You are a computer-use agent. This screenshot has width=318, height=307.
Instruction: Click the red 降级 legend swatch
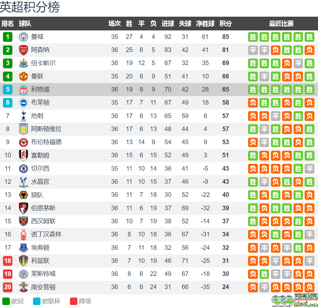point(74,301)
